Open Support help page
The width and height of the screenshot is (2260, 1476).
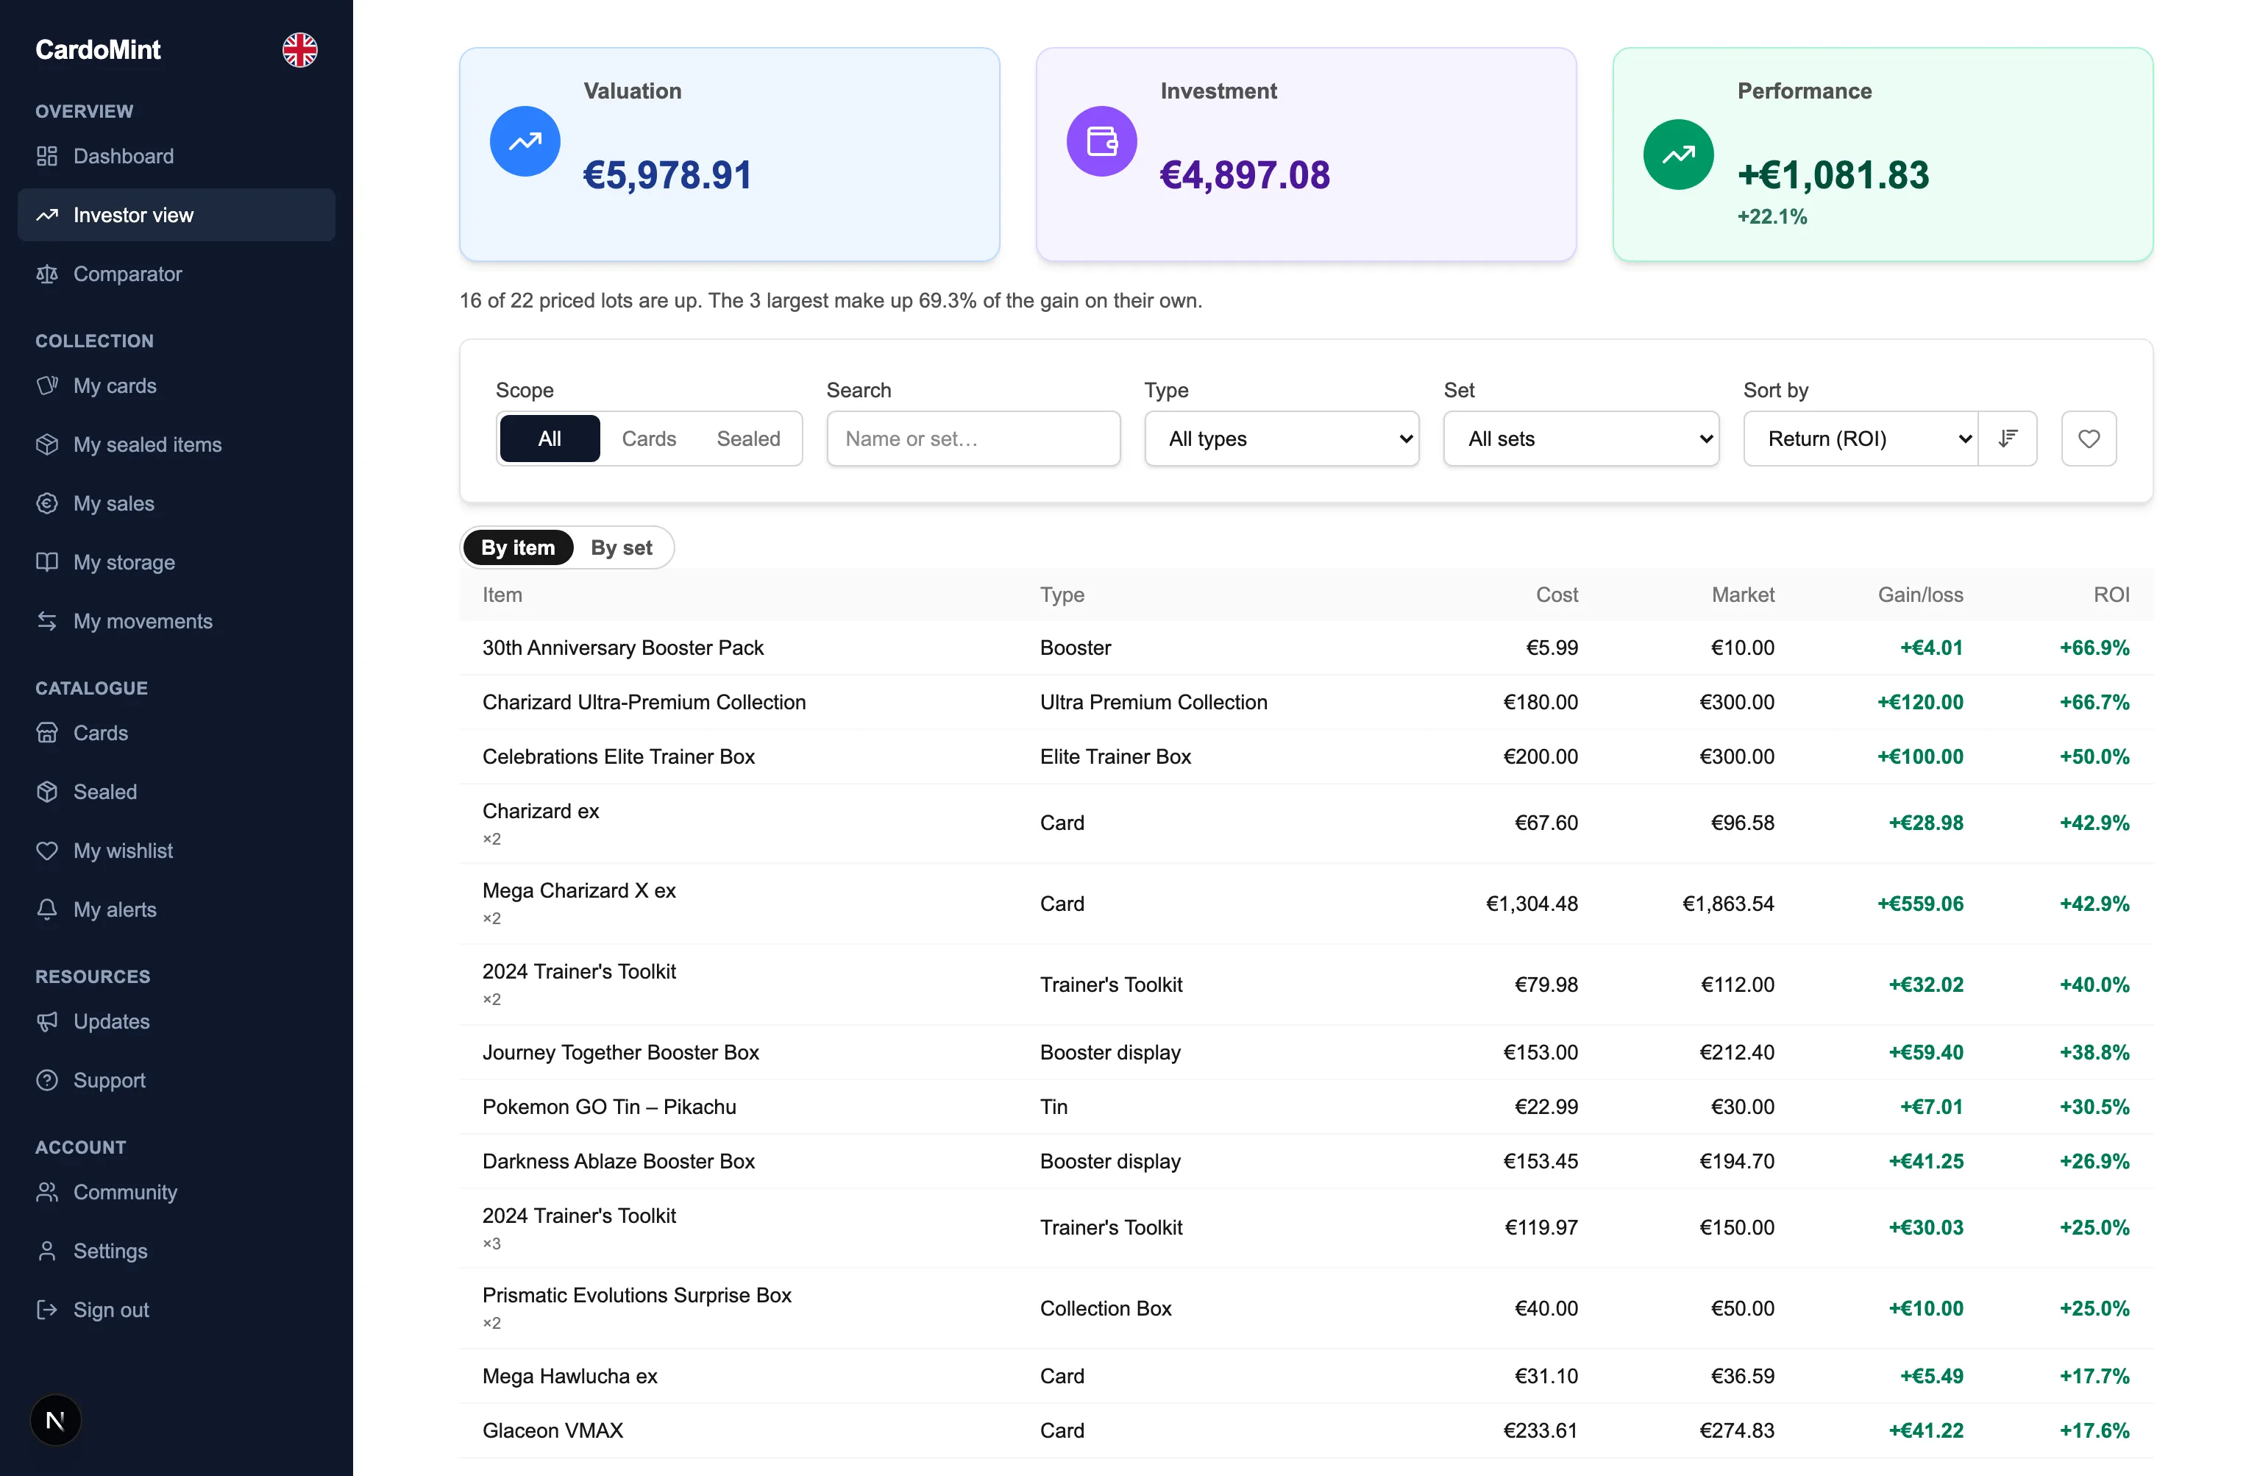point(176,1081)
